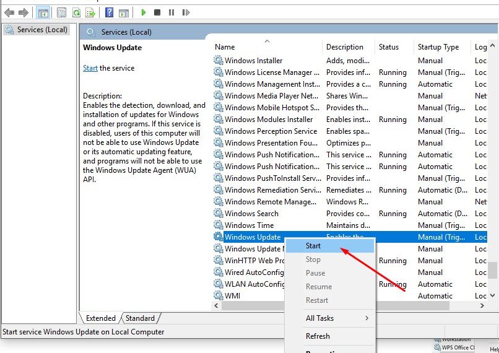Click 'Maintains d...' description of Windows Time

point(348,225)
